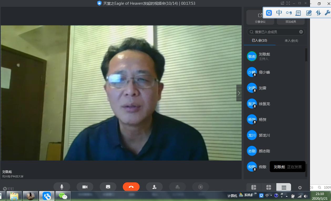Click the search joined members field
The width and height of the screenshot is (331, 201).
point(273,32)
